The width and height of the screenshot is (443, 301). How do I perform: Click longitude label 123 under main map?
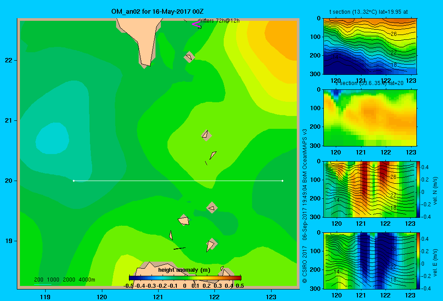click(x=271, y=297)
